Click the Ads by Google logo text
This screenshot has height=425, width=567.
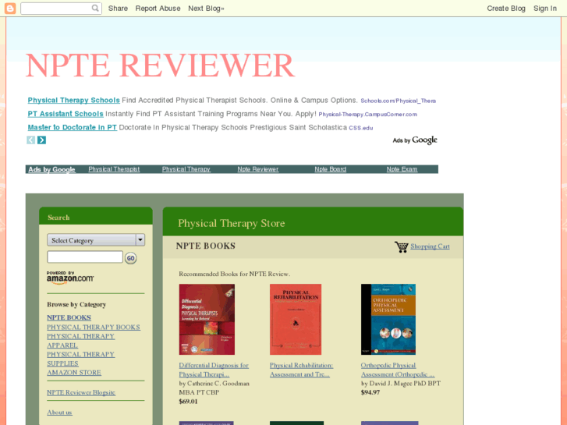pyautogui.click(x=415, y=140)
